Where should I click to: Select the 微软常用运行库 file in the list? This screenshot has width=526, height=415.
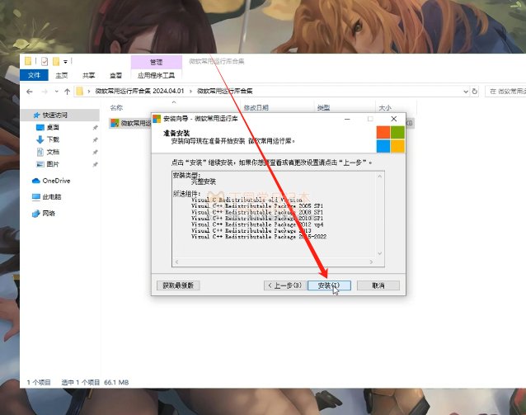pyautogui.click(x=131, y=123)
